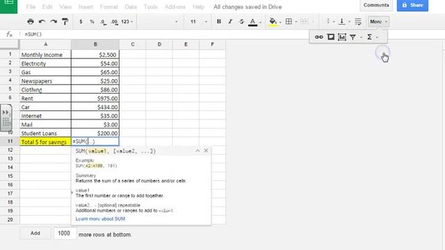
Task: Open the Help menu
Action: pos(198,7)
